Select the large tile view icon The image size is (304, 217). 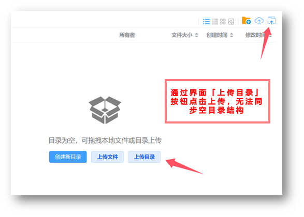coord(223,22)
